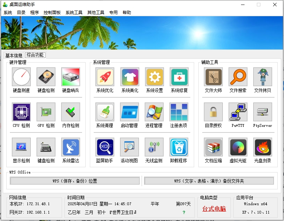This screenshot has width=284, height=221.
Task: Open 文件大师 scissors icon
Action: point(213,77)
